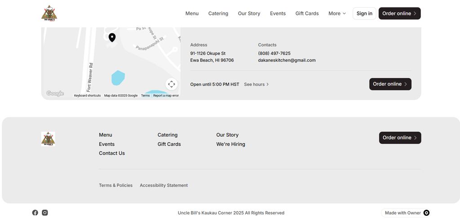Screen dimensions: 460x219
Task: Click the black map location pin
Action: 112,37
